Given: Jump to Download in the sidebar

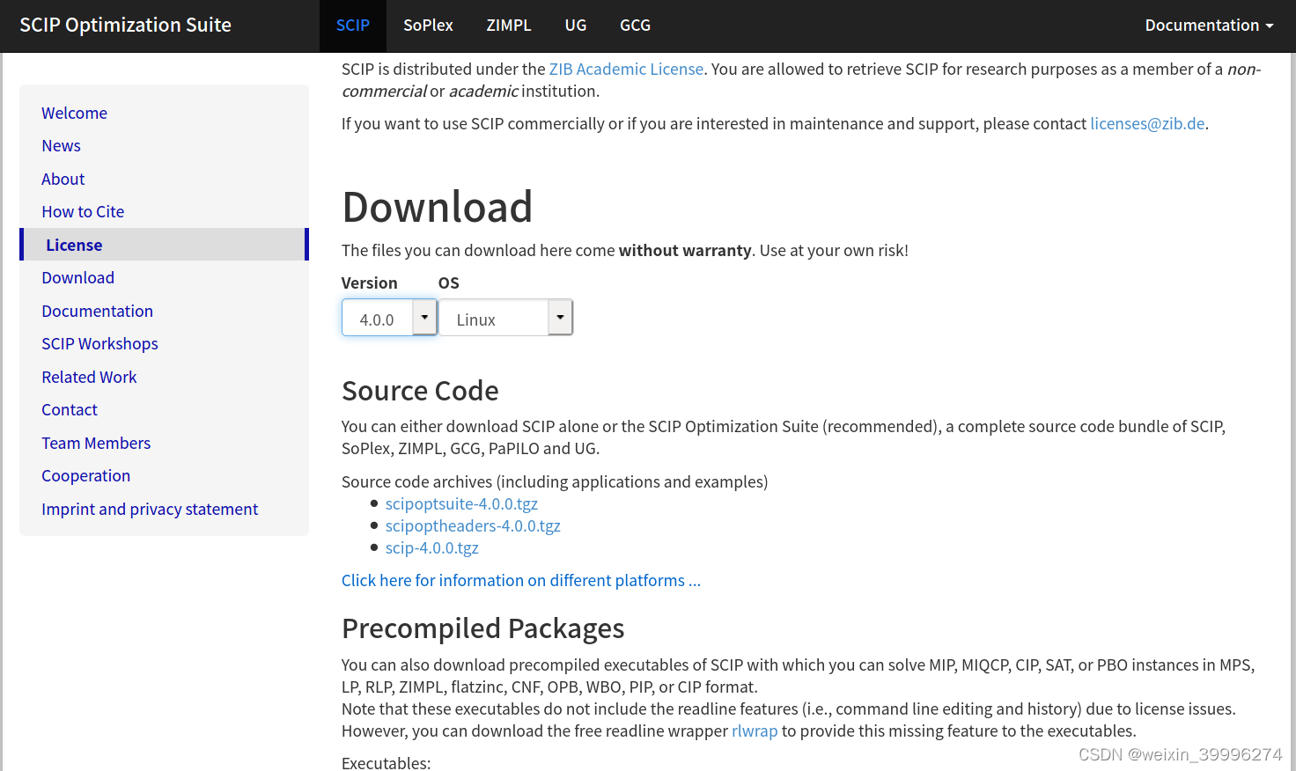Looking at the screenshot, I should (x=77, y=278).
